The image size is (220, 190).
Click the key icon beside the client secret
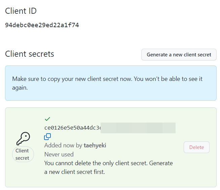[x=23, y=139]
